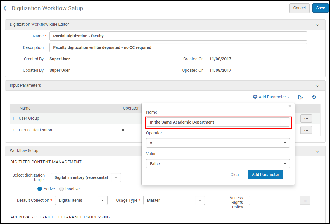Click the blue Add Parameter button

point(265,175)
